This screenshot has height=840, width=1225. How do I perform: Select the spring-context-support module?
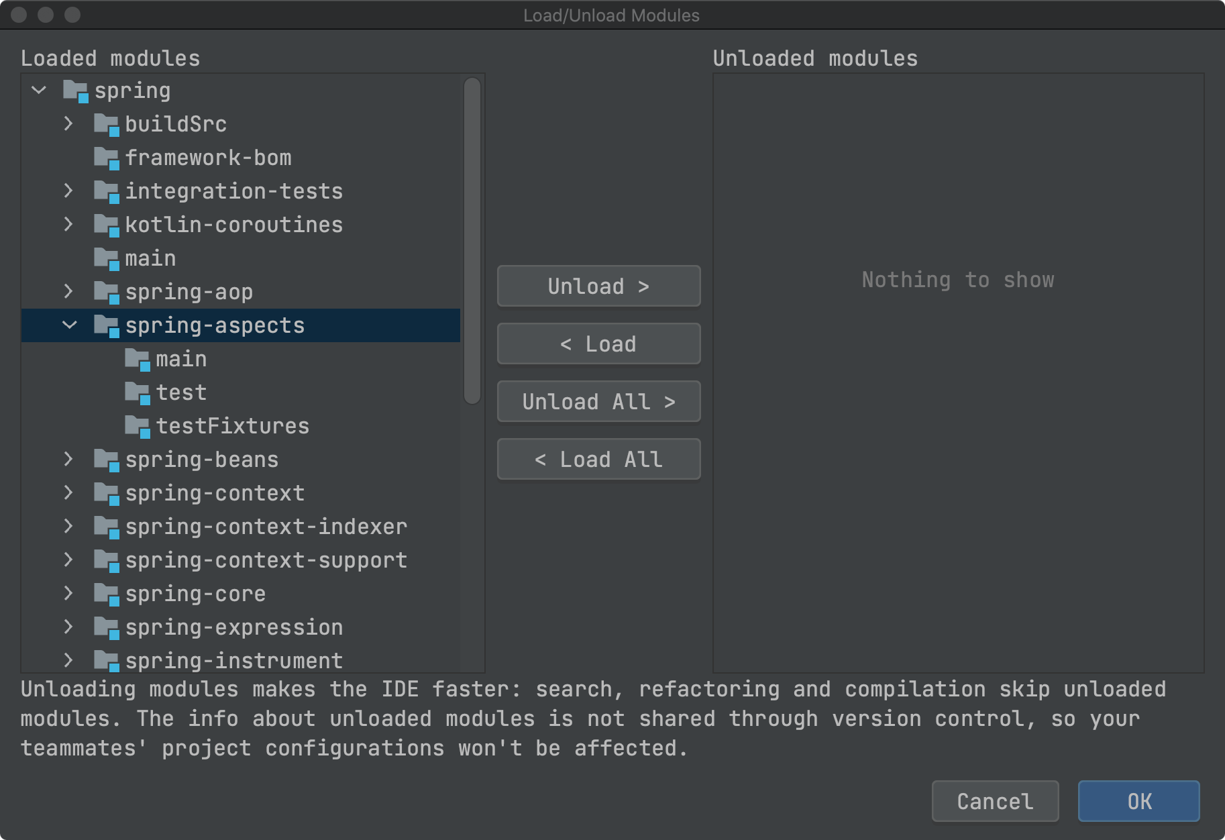tap(266, 560)
